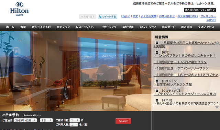
Task: Open 客室 in the navigation bar
Action: 23,27
